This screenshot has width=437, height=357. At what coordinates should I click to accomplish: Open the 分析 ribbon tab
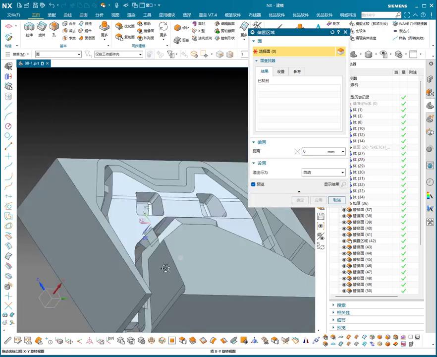99,15
